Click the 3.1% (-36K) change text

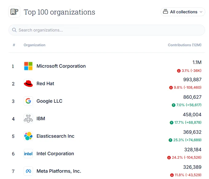pyautogui.click(x=191, y=70)
